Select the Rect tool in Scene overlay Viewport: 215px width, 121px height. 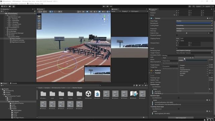(x=39, y=26)
